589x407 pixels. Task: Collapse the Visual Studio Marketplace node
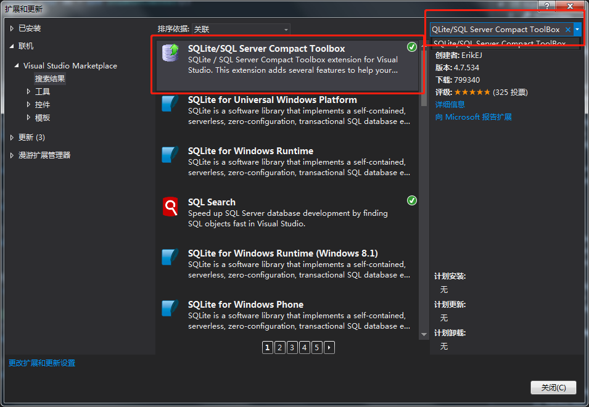point(17,66)
